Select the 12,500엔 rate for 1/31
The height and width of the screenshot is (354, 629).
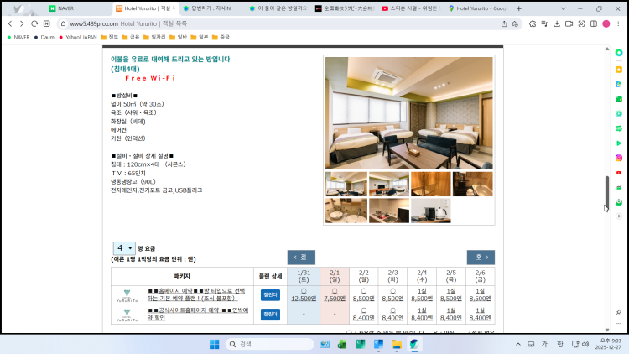[x=303, y=298]
